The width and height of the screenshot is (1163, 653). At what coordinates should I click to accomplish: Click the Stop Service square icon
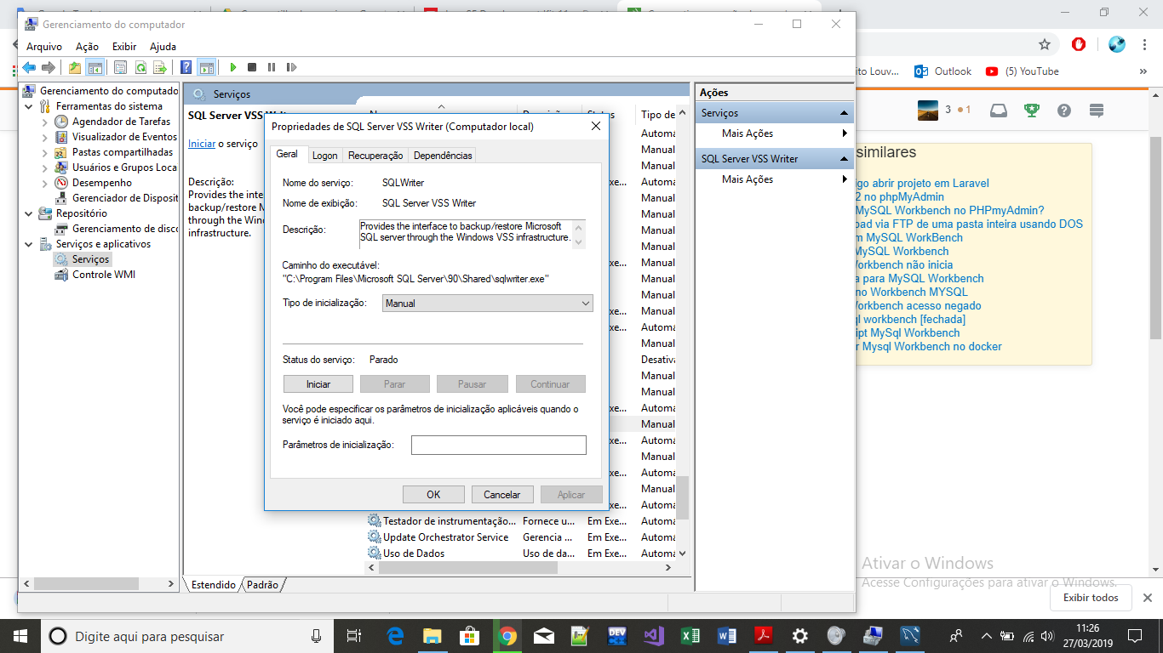tap(252, 67)
